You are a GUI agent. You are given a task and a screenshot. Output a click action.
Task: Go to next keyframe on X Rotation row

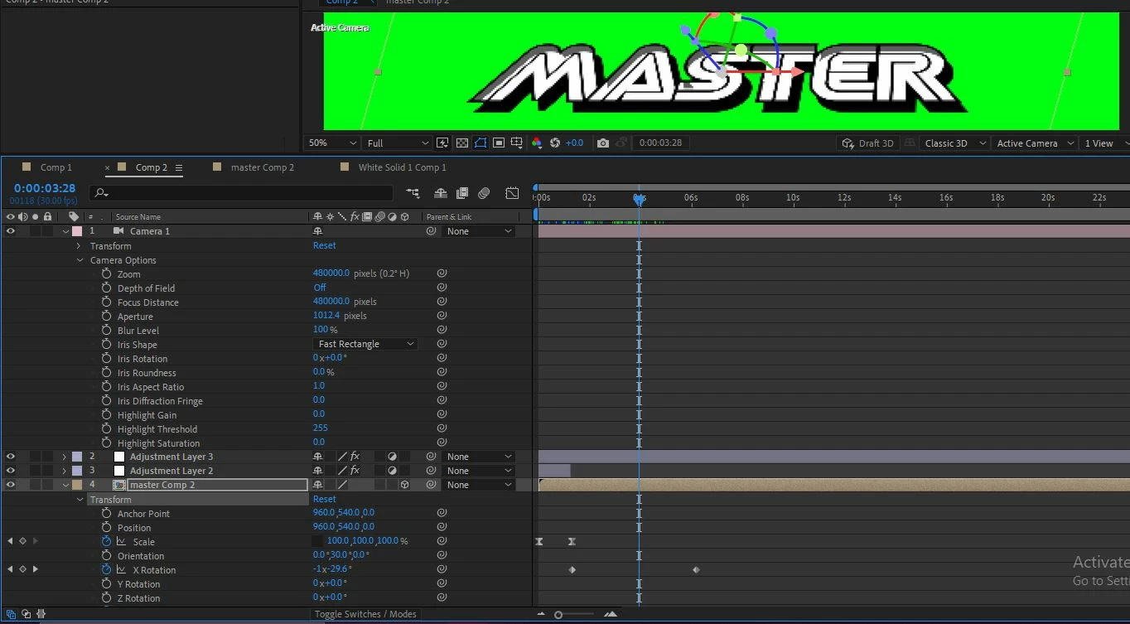point(35,569)
